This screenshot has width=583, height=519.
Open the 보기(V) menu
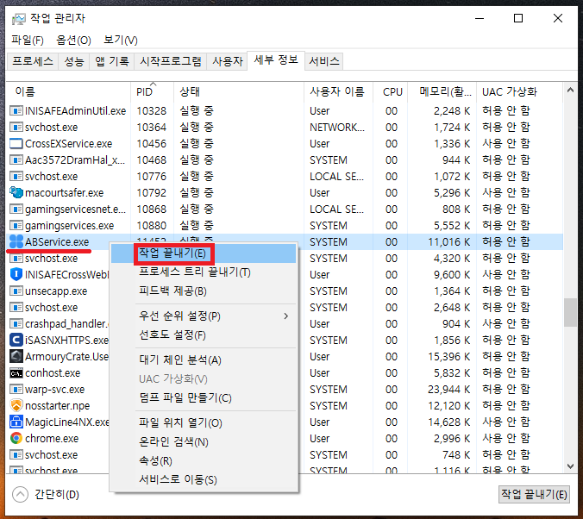(x=120, y=40)
